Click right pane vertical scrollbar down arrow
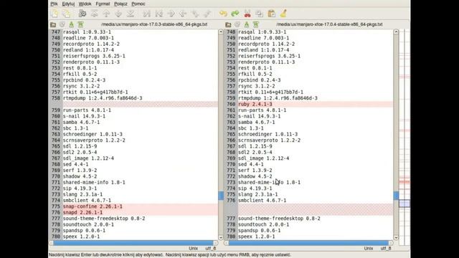459x258 pixels. pos(396,237)
